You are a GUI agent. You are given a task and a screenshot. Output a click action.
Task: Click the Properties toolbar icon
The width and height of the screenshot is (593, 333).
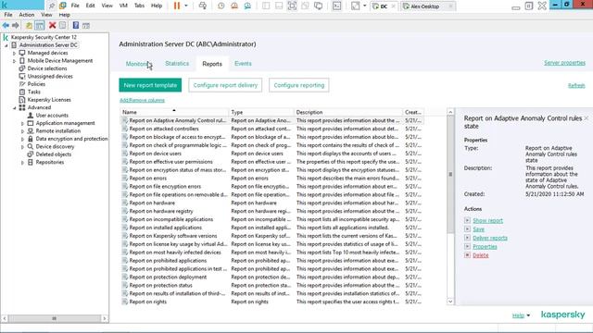click(x=62, y=25)
